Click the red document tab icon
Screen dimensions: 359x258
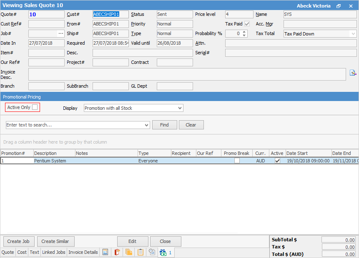click(117, 252)
